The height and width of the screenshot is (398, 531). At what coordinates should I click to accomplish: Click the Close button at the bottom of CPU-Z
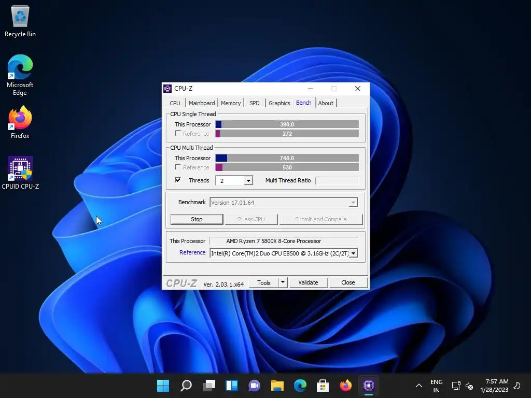coord(348,282)
